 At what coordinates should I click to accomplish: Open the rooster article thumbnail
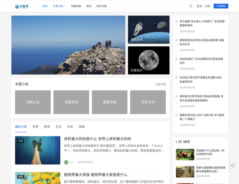[x=185, y=155]
